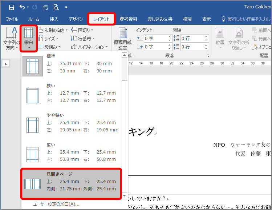Open the 表示 tab

pos(206,19)
